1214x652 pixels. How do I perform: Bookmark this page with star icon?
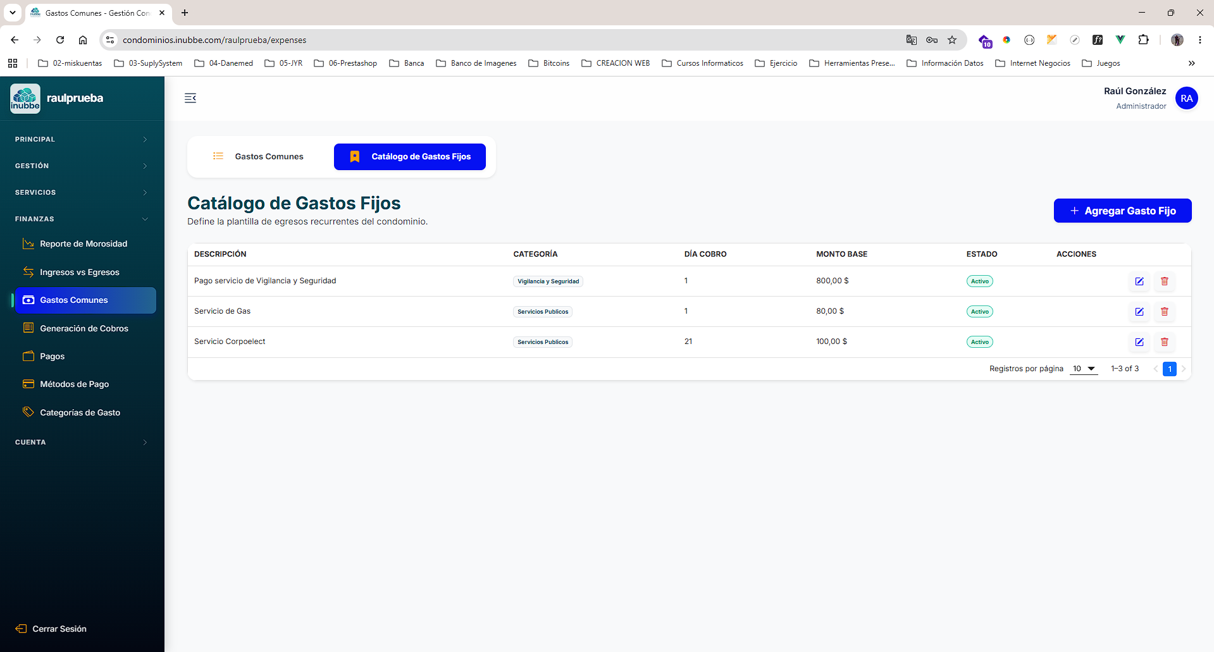(951, 40)
